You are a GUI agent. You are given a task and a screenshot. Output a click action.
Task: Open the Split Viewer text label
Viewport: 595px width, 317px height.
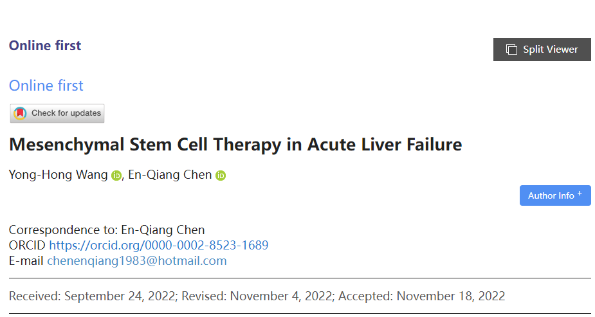[550, 50]
